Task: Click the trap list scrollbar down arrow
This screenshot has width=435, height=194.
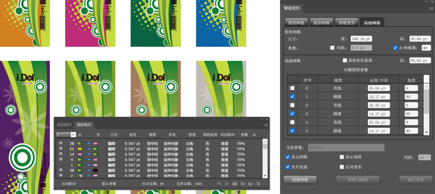Action: tap(265, 176)
